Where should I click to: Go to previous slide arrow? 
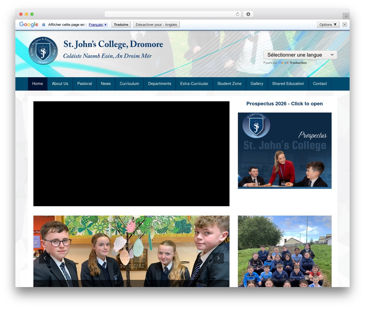(44, 258)
